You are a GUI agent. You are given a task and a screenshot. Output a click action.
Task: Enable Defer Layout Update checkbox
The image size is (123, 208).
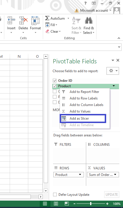coord(55,195)
